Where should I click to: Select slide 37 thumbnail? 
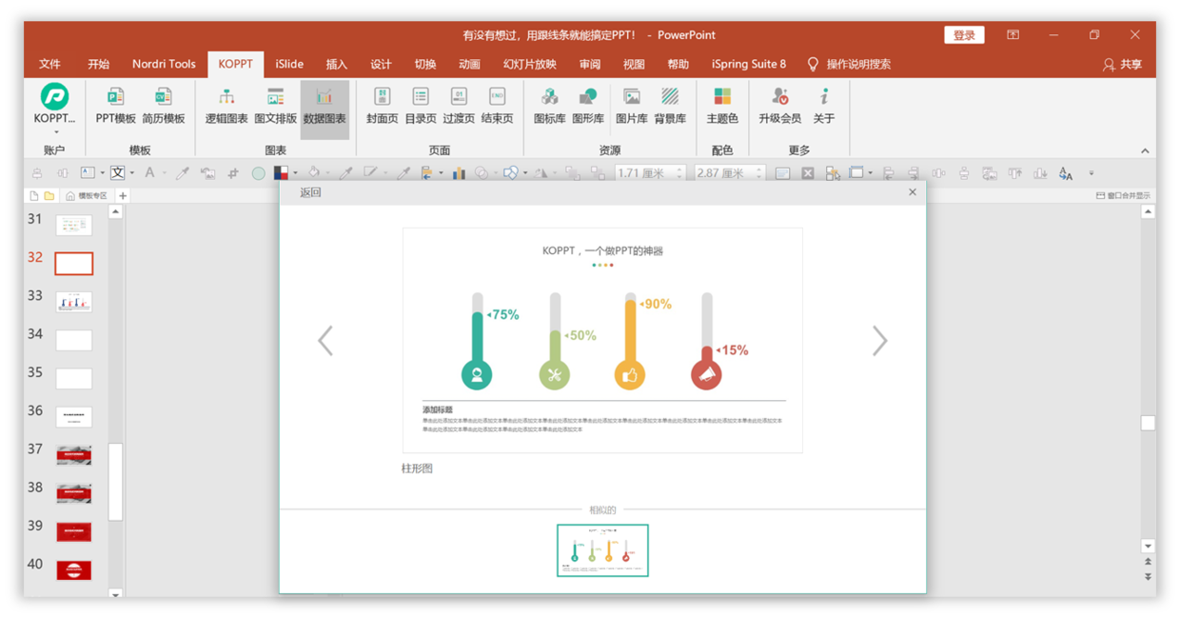[x=73, y=455]
